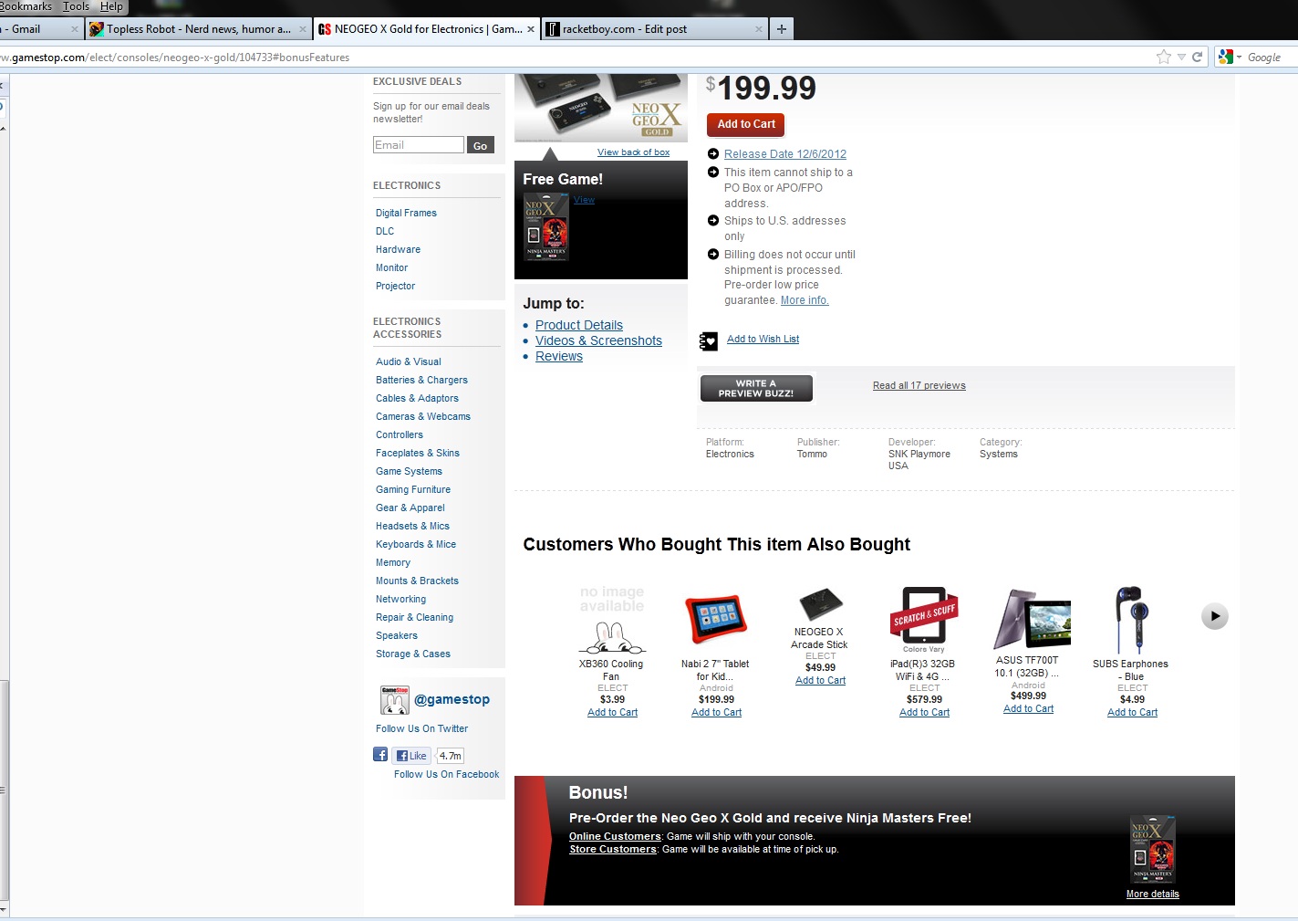Click the View link under Free Game
1298x921 pixels.
(x=585, y=200)
